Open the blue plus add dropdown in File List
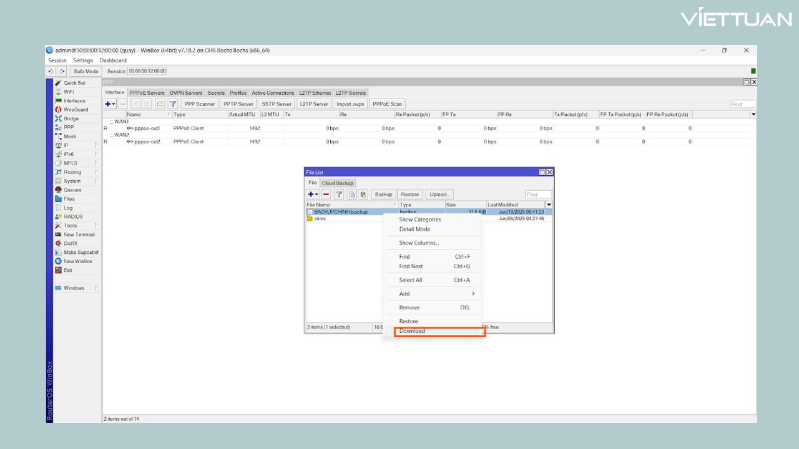Viewport: 799px width, 449px height. click(313, 195)
